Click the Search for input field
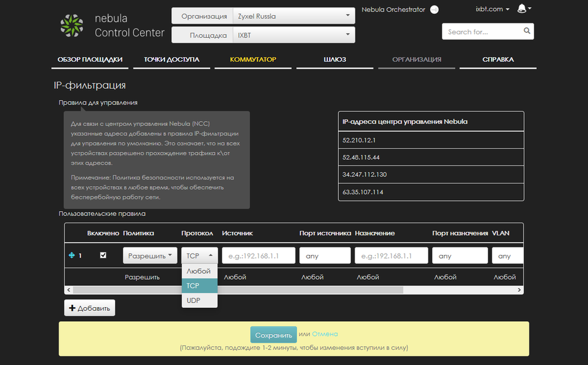588x365 pixels. tap(483, 32)
